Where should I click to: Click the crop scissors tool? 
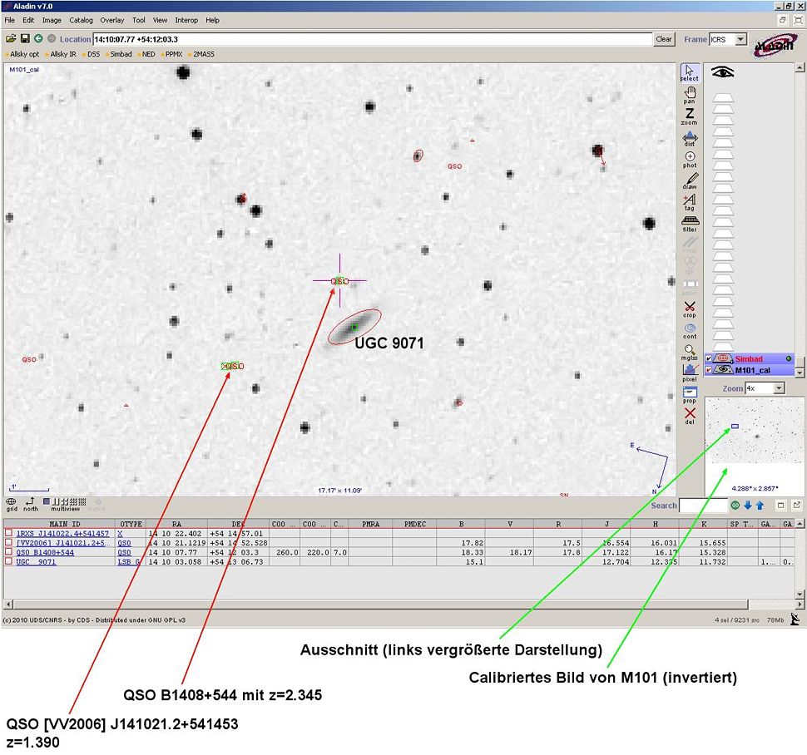(690, 309)
